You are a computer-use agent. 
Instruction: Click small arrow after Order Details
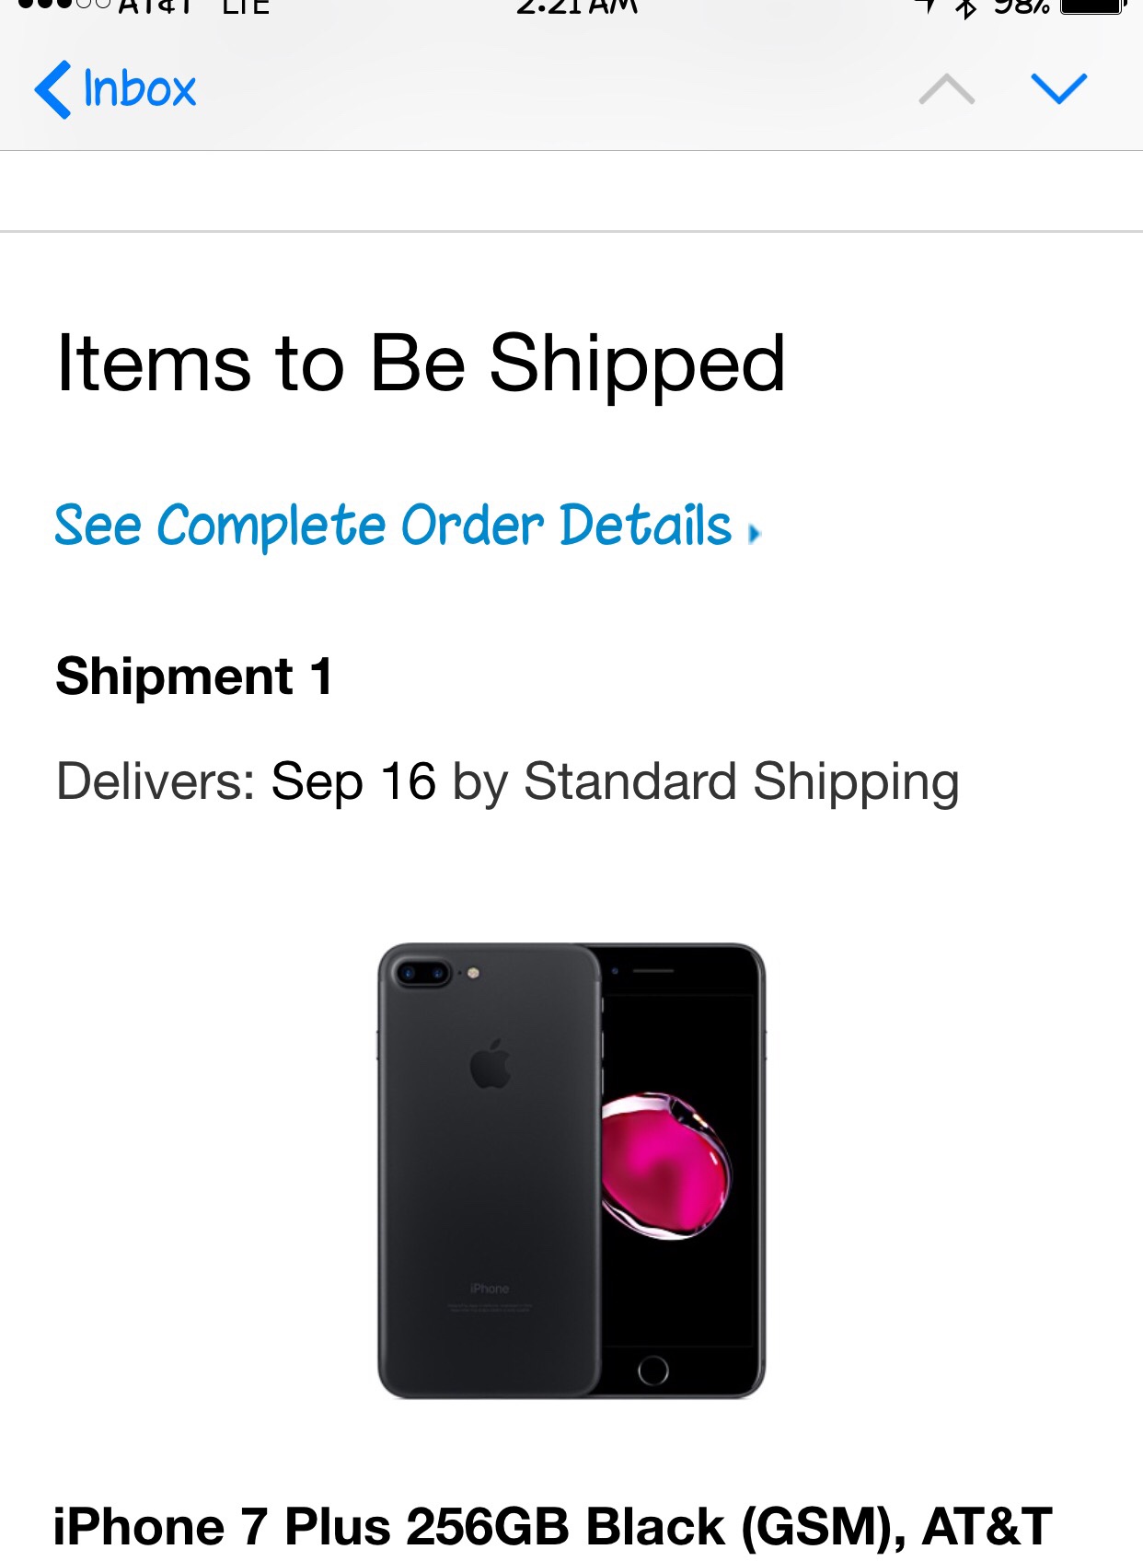(x=755, y=533)
